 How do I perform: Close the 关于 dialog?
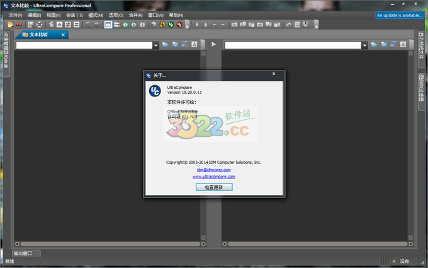pyautogui.click(x=274, y=74)
